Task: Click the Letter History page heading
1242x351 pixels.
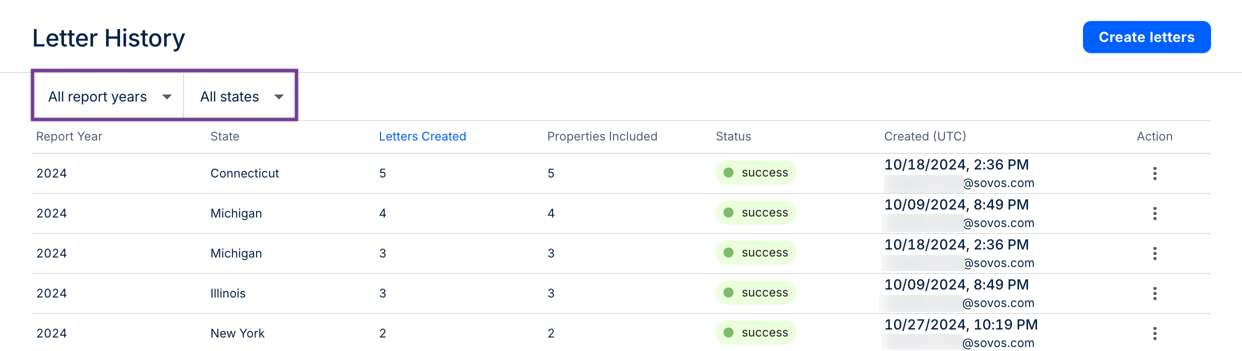Action: coord(108,38)
